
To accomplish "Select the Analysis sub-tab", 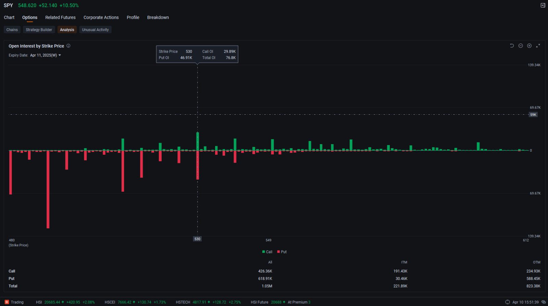I will click(67, 30).
